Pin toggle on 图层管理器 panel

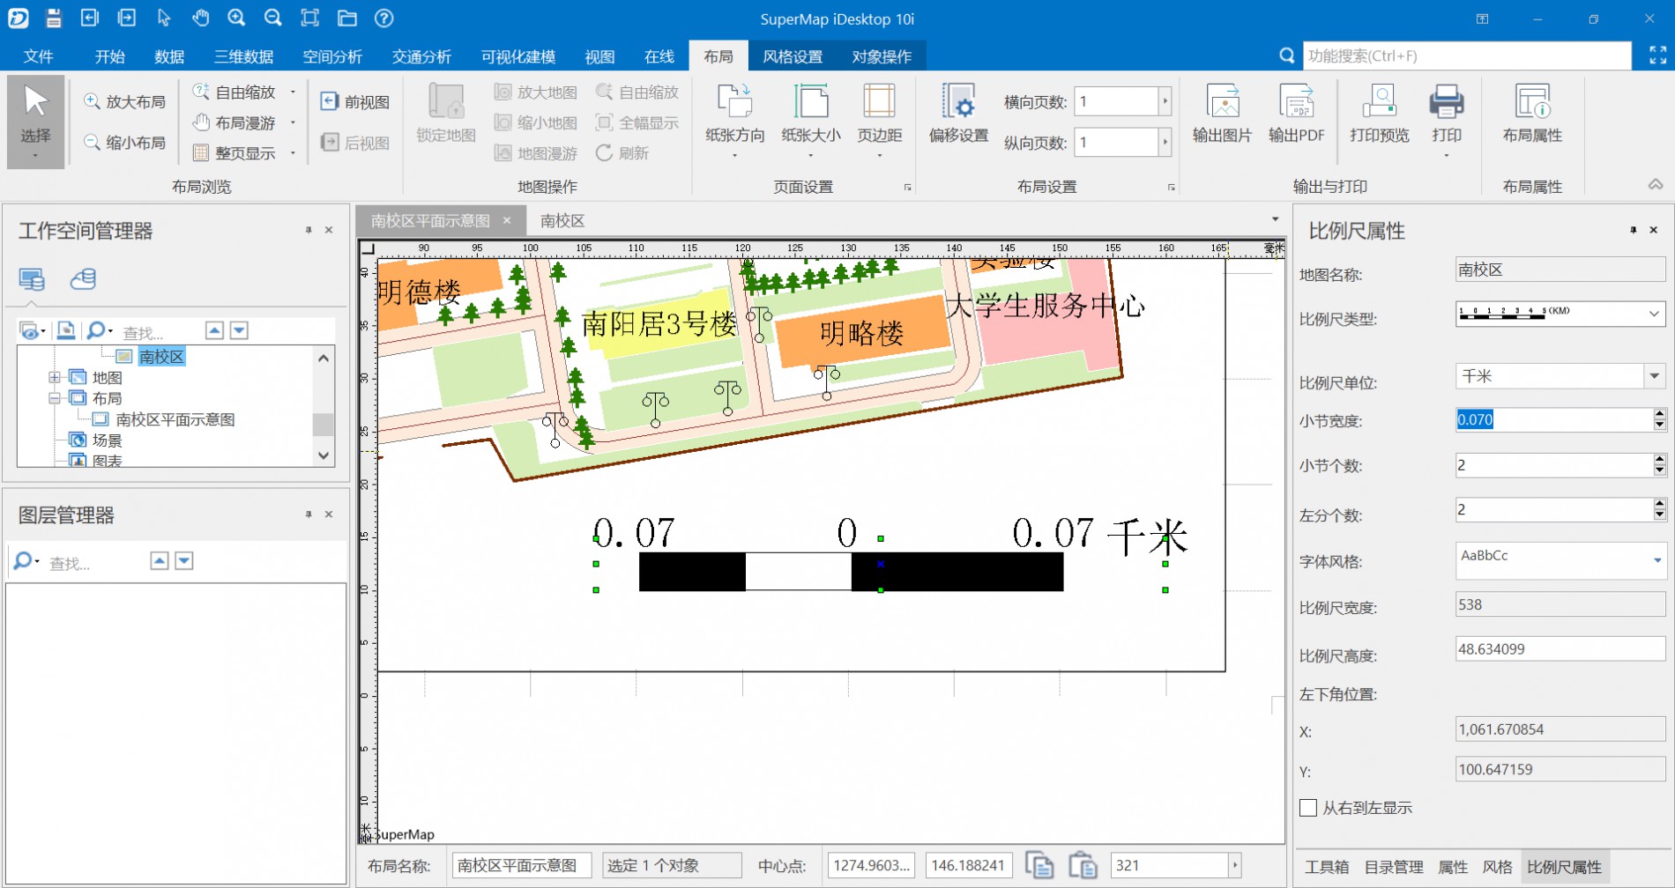[309, 514]
